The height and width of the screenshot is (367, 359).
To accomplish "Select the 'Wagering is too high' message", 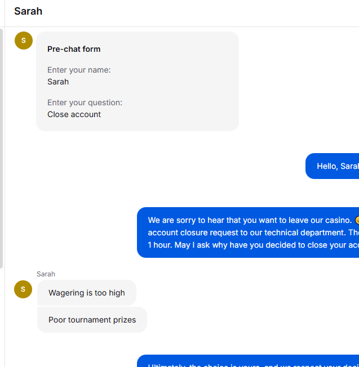I will point(87,293).
